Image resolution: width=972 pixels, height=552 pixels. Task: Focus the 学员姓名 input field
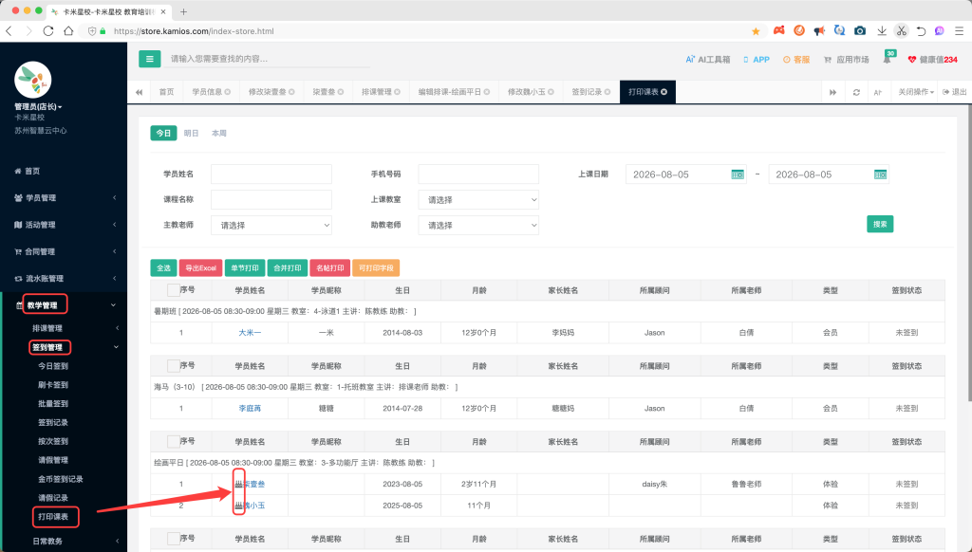pyautogui.click(x=271, y=175)
